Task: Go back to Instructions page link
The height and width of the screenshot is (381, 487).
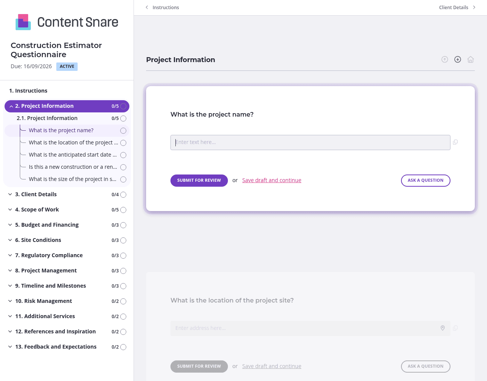Action: pos(166,7)
